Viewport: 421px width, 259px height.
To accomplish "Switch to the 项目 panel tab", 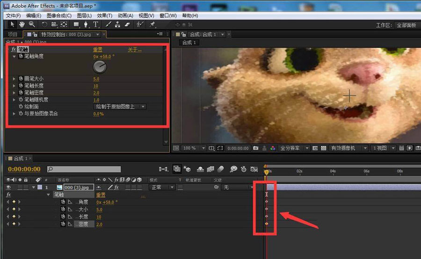I will (13, 34).
